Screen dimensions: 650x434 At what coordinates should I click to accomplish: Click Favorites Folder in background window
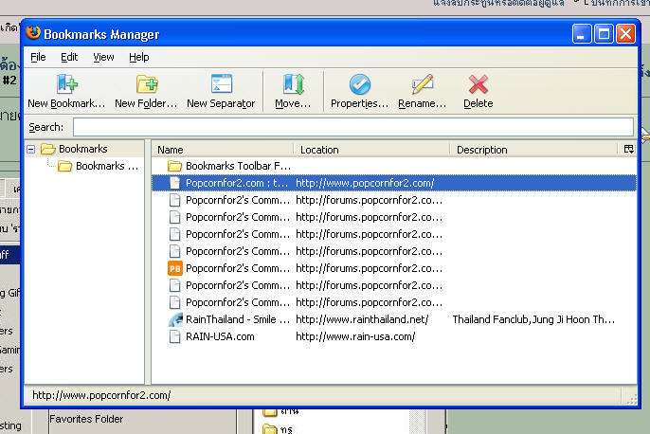pos(86,419)
